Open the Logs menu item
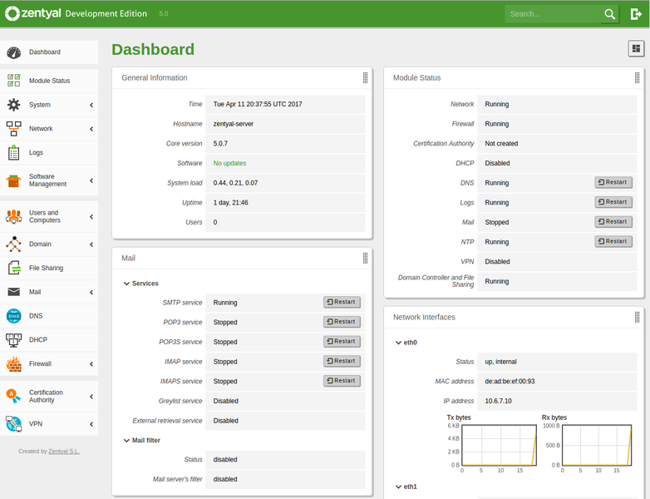 (x=49, y=153)
